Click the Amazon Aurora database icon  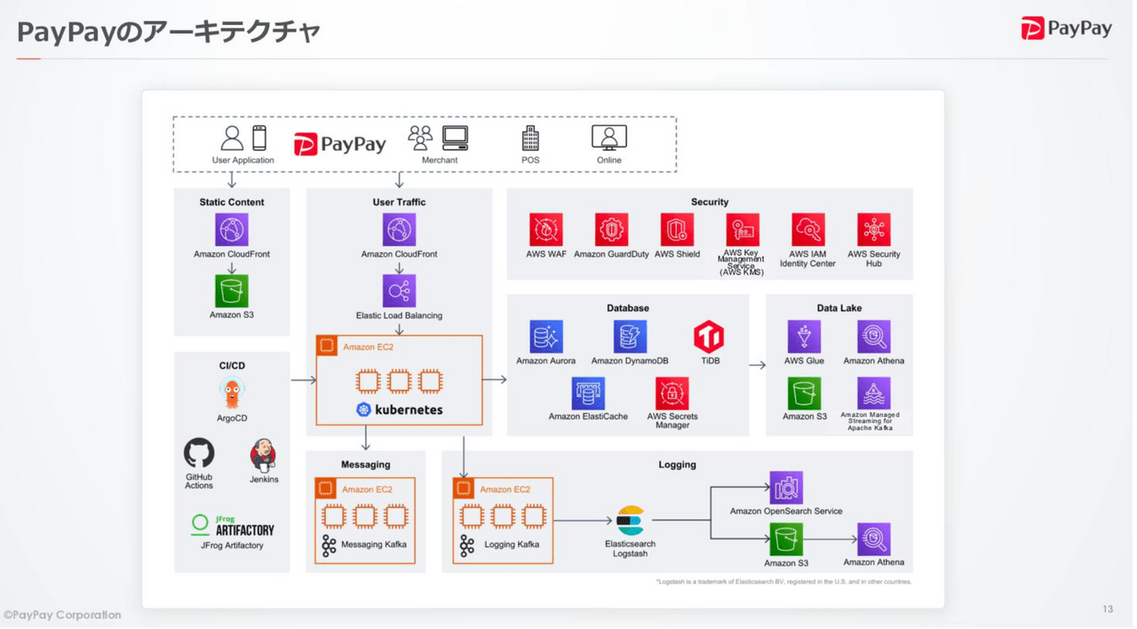tap(545, 337)
